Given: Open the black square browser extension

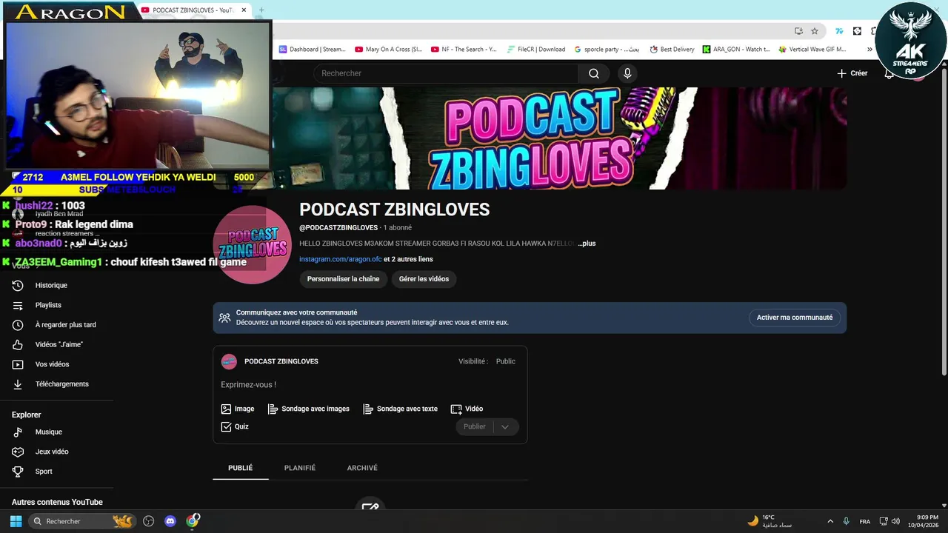Looking at the screenshot, I should [857, 31].
